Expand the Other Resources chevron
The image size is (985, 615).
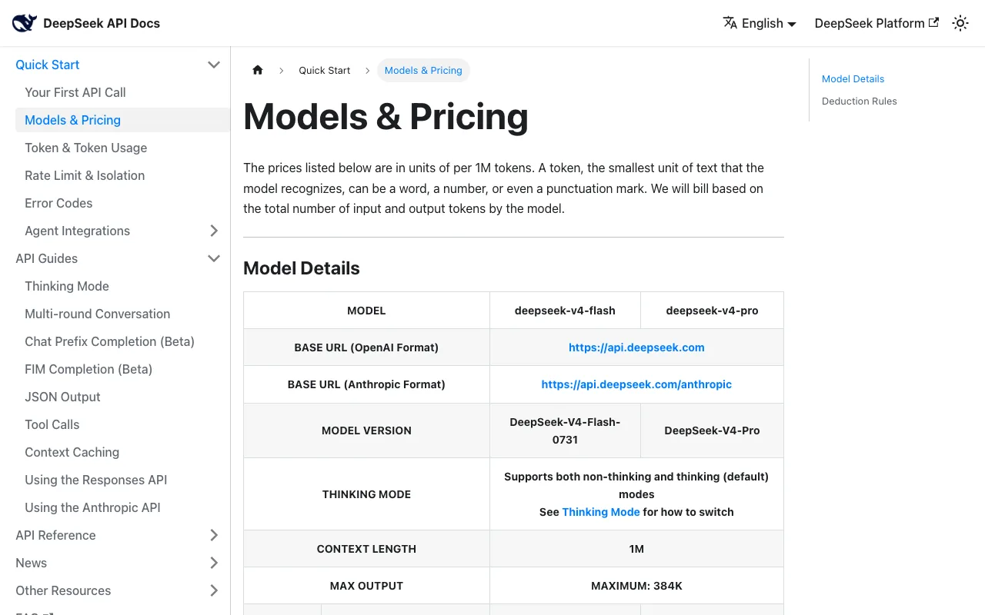[x=214, y=590]
